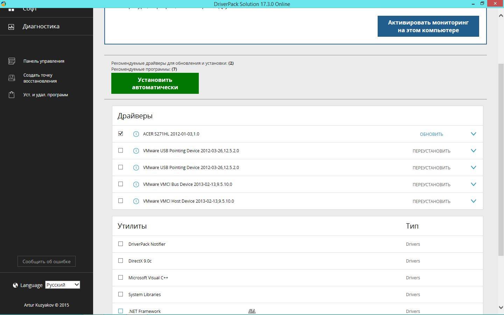
Task: Tick the Microsoft Visual C++ checkbox
Action: coord(121,278)
